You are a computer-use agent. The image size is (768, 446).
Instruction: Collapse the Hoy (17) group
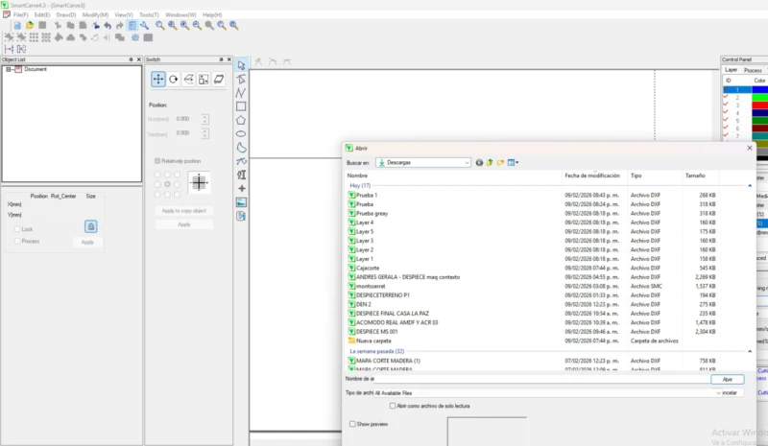(x=750, y=185)
